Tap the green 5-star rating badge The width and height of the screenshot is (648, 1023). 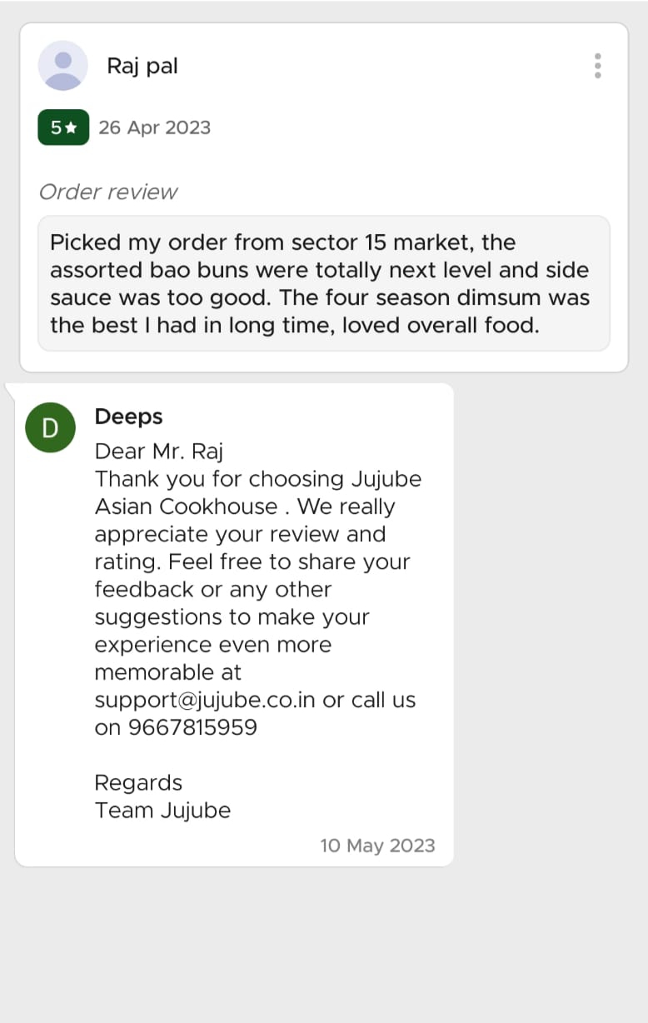click(x=63, y=127)
